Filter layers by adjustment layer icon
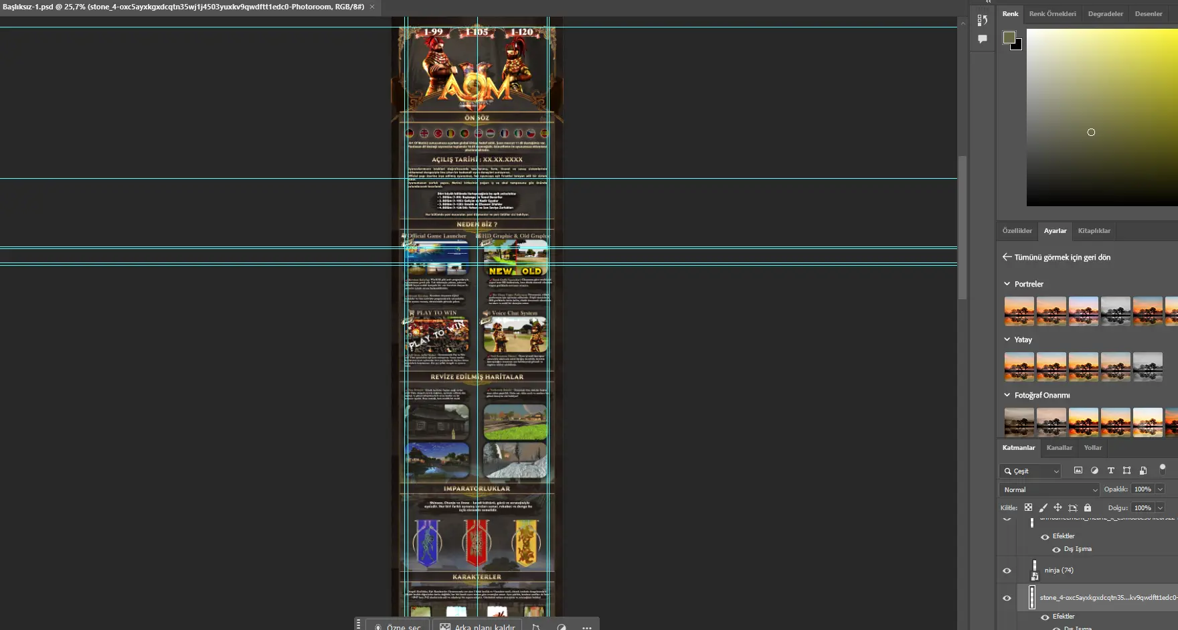This screenshot has width=1178, height=630. click(1094, 471)
